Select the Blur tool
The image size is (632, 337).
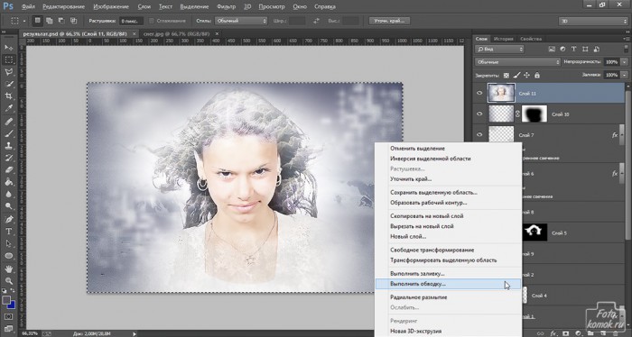pyautogui.click(x=8, y=195)
